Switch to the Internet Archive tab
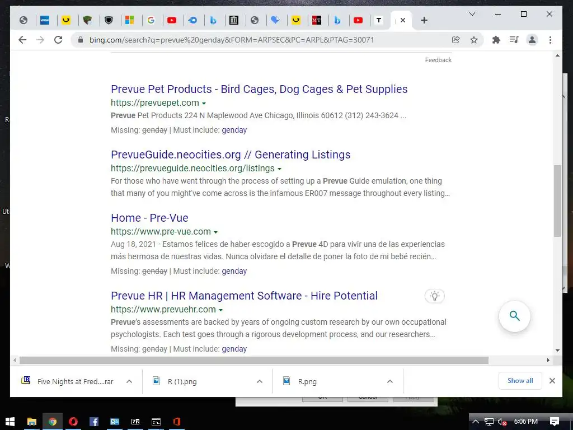The height and width of the screenshot is (430, 573). (234, 21)
